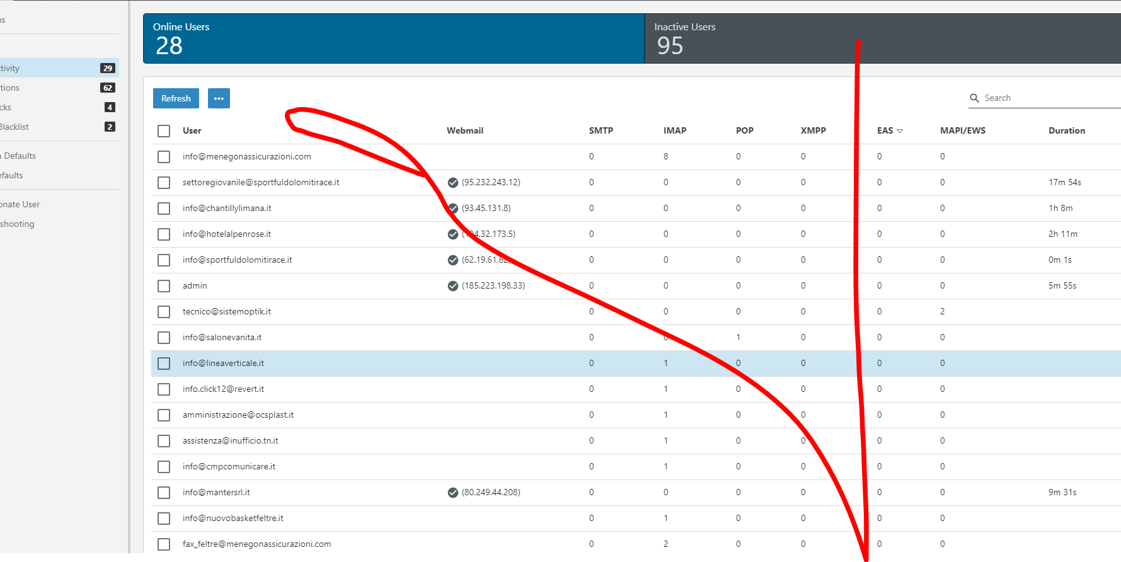The height and width of the screenshot is (562, 1121).
Task: Click the EAS sort arrow icon
Action: tap(900, 131)
